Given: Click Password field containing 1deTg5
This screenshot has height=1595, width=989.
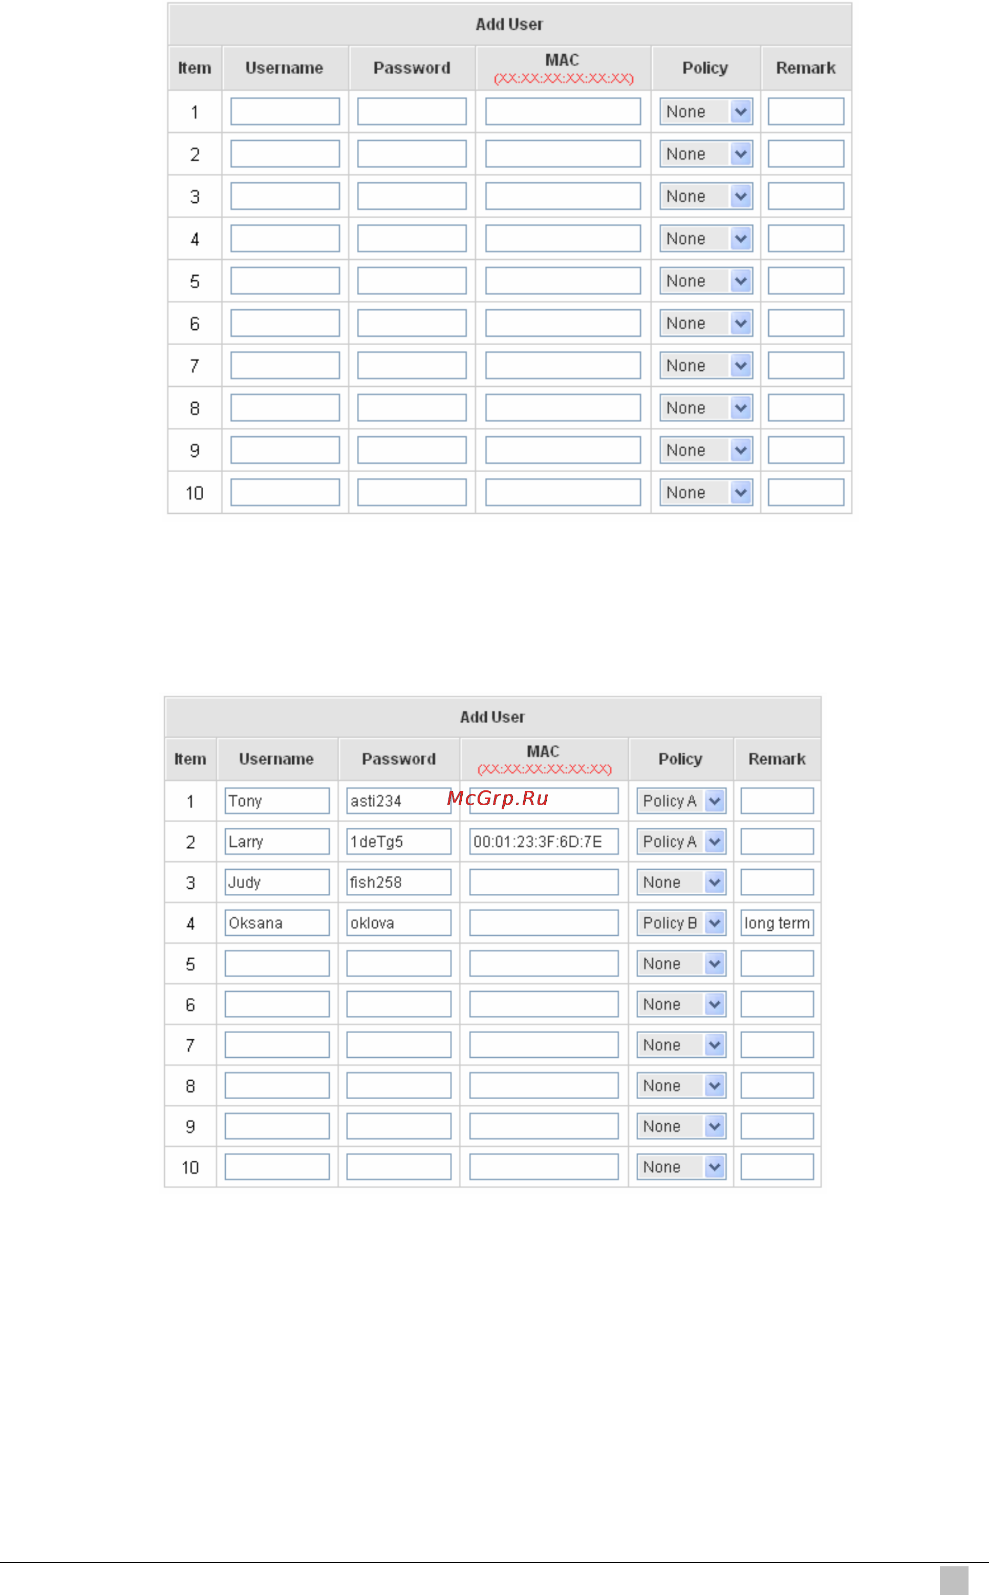Looking at the screenshot, I should pyautogui.click(x=399, y=841).
